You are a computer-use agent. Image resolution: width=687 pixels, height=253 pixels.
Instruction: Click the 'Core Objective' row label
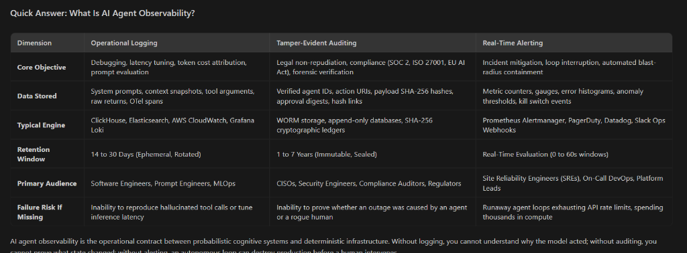pos(48,68)
